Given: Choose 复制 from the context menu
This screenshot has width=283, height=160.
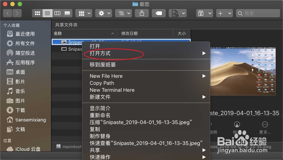Looking at the screenshot, I should pos(146,129).
